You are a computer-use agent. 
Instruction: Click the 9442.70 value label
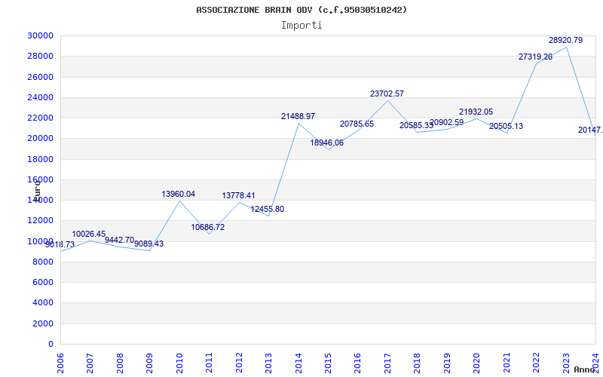pos(120,240)
